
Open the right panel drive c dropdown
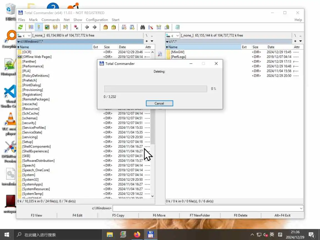click(x=173, y=36)
